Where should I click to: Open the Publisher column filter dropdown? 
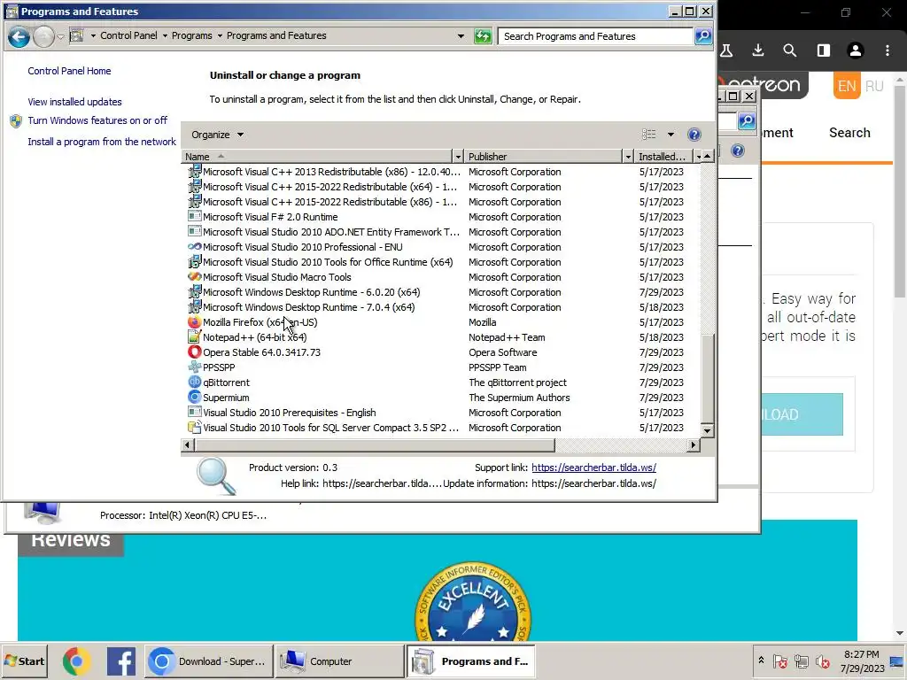click(628, 157)
